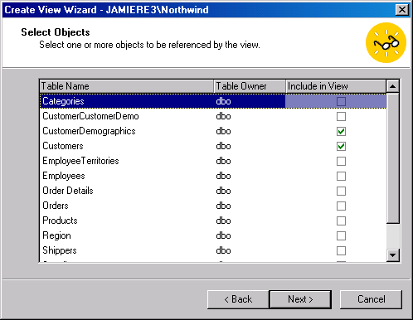Image resolution: width=413 pixels, height=320 pixels.
Task: Toggle the Orders table checkbox
Action: 341,206
